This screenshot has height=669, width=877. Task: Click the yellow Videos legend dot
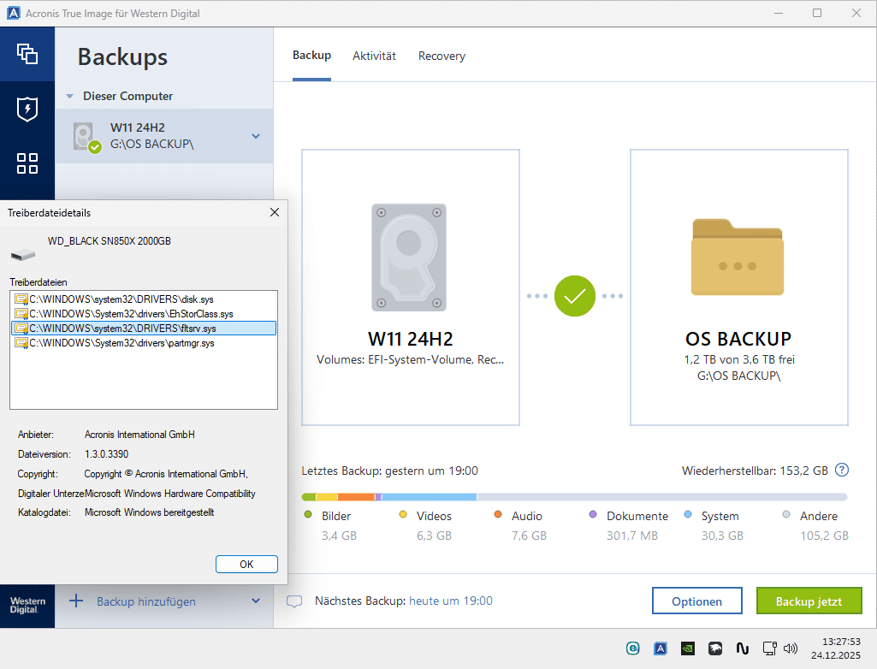[x=403, y=515]
